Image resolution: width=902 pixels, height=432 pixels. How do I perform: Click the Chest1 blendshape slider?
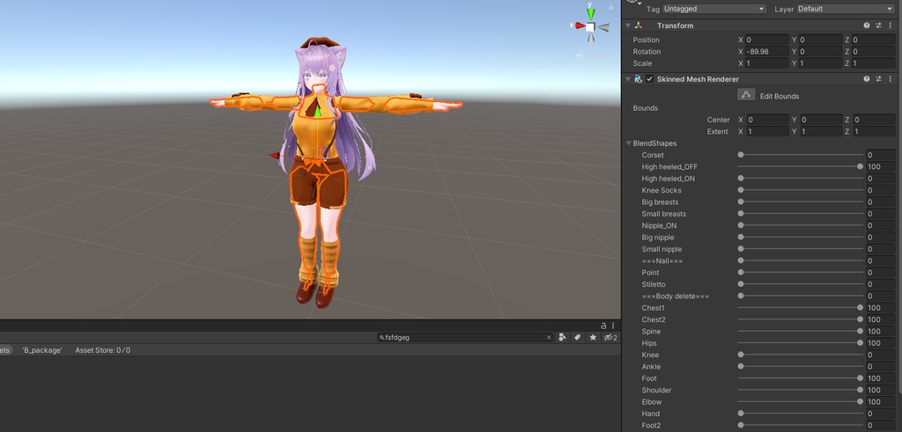point(800,308)
